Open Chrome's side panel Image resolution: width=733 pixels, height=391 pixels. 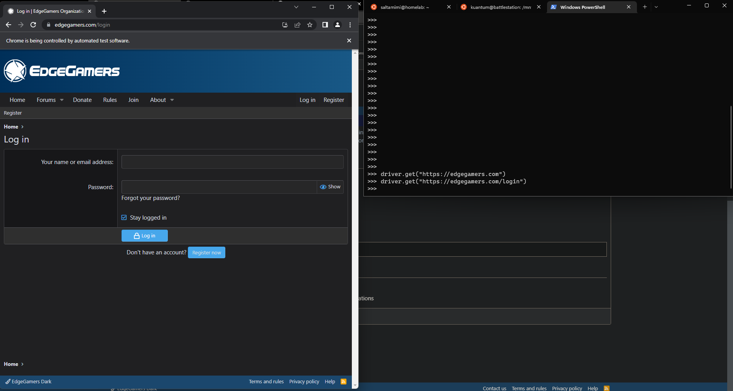pos(325,25)
